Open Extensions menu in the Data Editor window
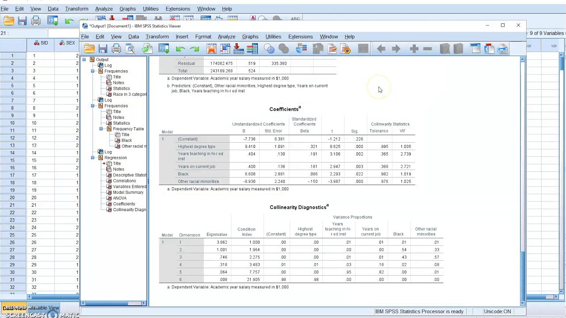The image size is (566, 318). click(x=178, y=9)
